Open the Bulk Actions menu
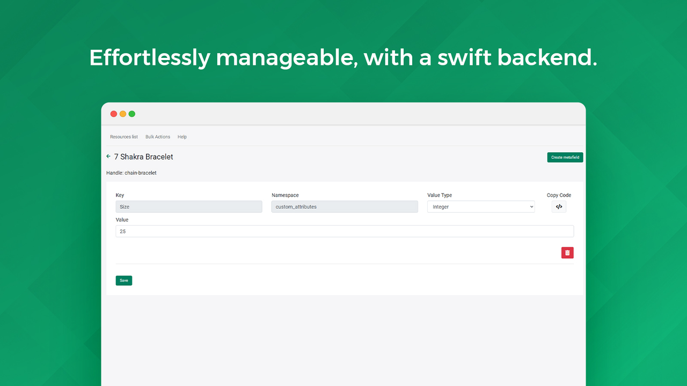687x386 pixels. pyautogui.click(x=157, y=137)
